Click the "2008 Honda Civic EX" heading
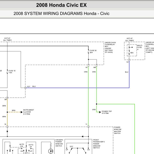The height and width of the screenshot is (154, 154). tap(61, 5)
